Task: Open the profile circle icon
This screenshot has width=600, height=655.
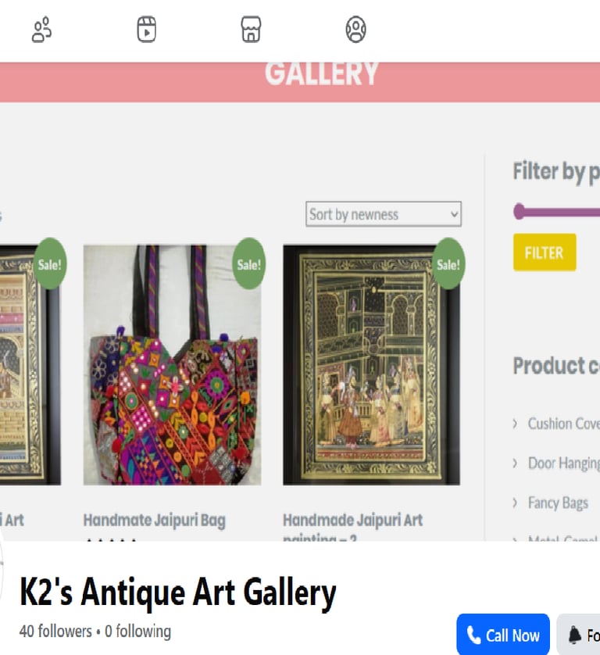Action: click(355, 30)
